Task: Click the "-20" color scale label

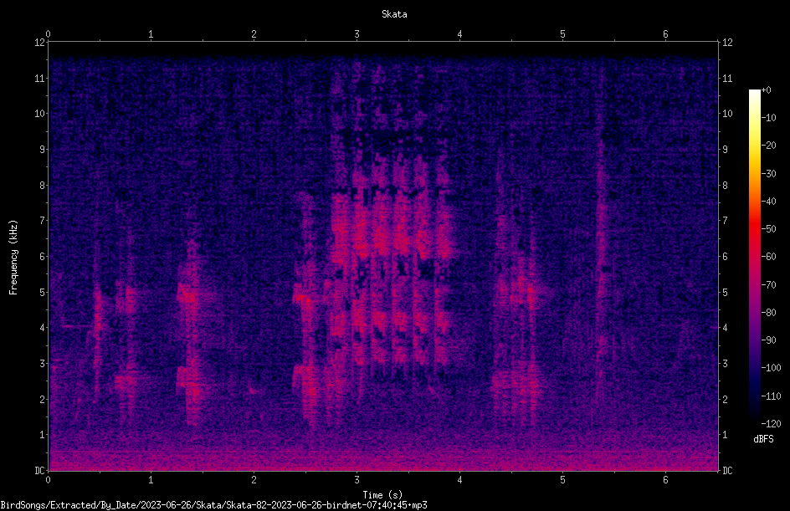Action: coord(768,146)
